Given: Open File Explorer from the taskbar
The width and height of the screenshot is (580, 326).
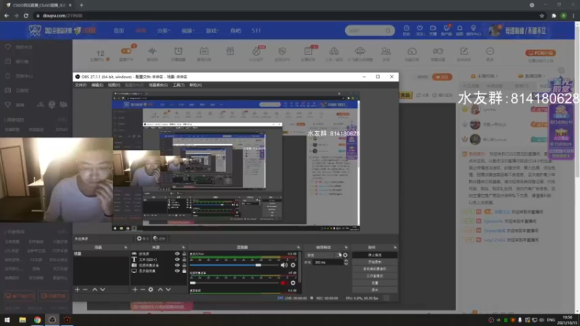Looking at the screenshot, I should (x=22, y=319).
